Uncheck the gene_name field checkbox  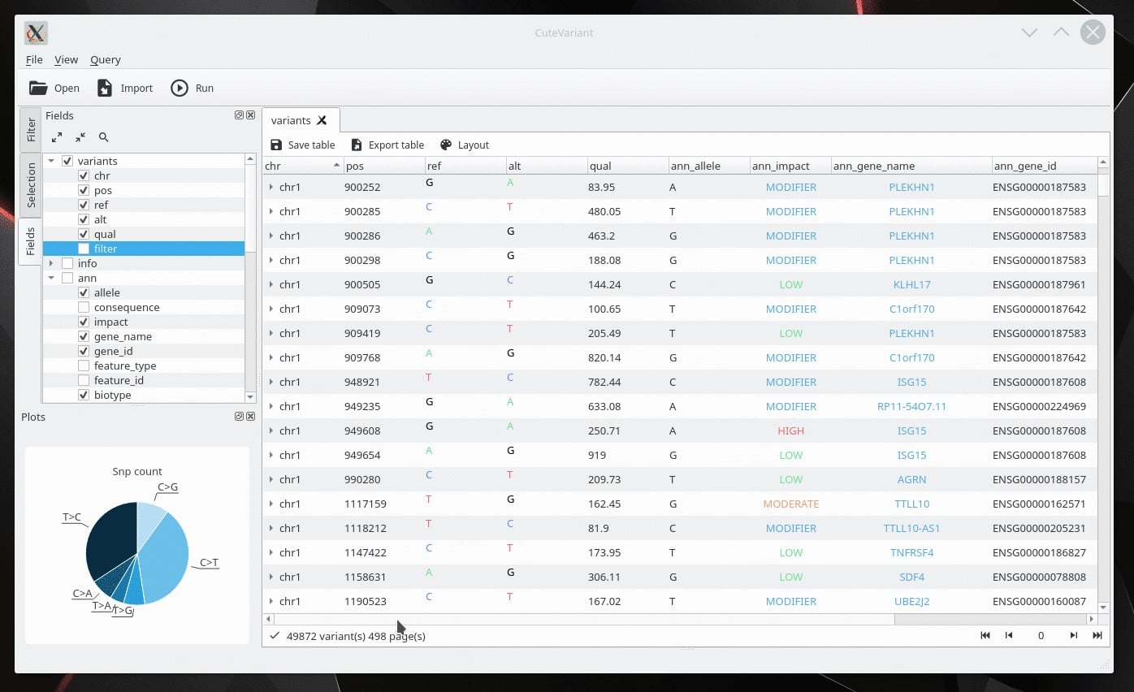(84, 336)
